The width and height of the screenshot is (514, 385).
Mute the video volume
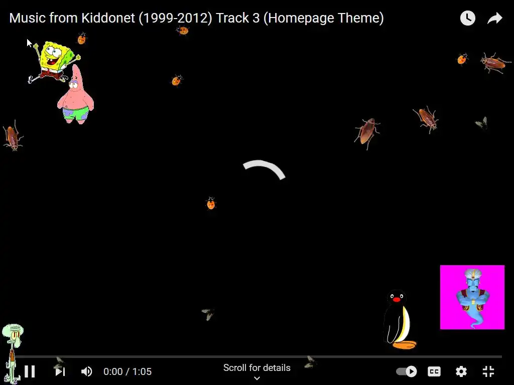[86, 371]
